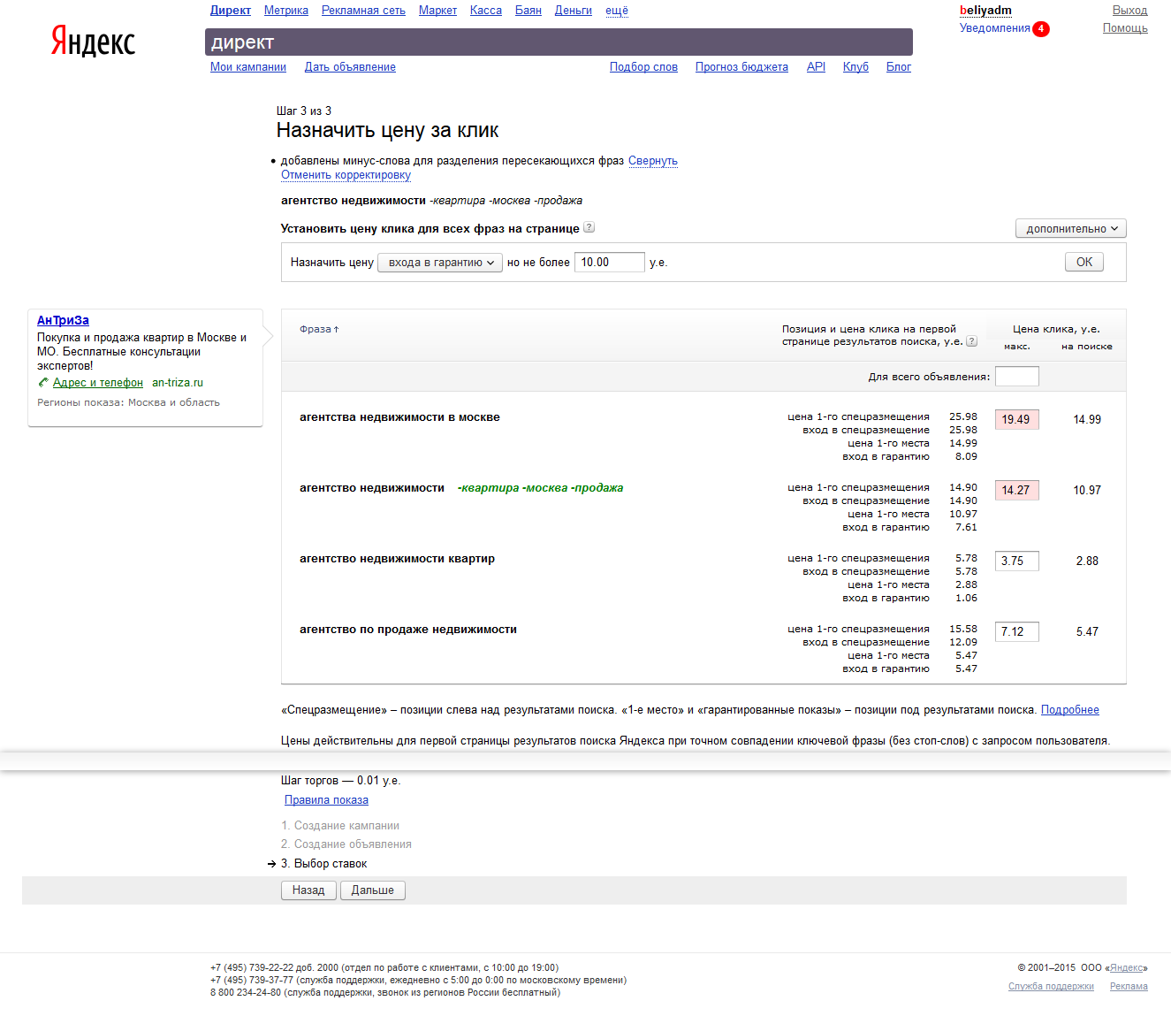The width and height of the screenshot is (1171, 1016).
Task: Select phrase 'агентство по продаже недвижимости'
Action: pyautogui.click(x=408, y=630)
